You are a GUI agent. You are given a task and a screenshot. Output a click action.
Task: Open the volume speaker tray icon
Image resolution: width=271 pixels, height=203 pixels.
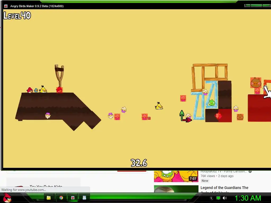pyautogui.click(x=224, y=198)
